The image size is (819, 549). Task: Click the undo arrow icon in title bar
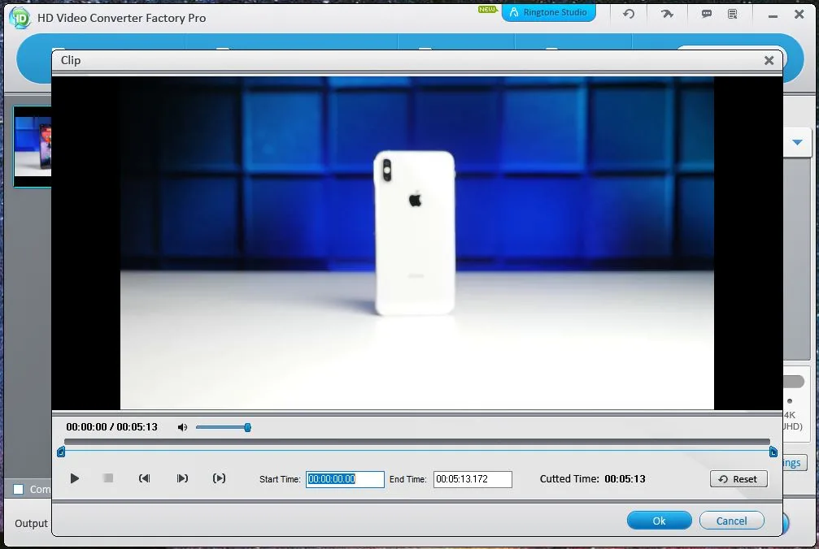[629, 14]
